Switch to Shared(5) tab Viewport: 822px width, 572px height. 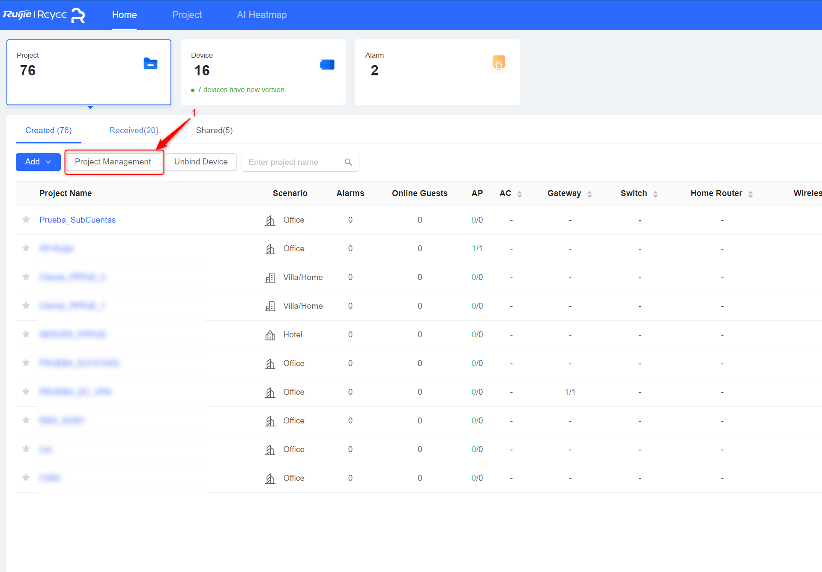(214, 131)
